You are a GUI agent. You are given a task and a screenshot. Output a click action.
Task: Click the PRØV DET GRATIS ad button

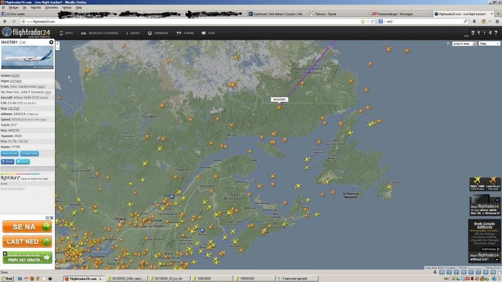pos(27,258)
